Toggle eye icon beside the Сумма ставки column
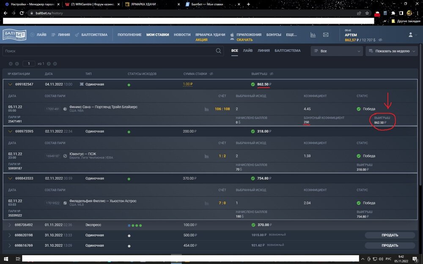The height and width of the screenshot is (264, 423). pos(211,74)
